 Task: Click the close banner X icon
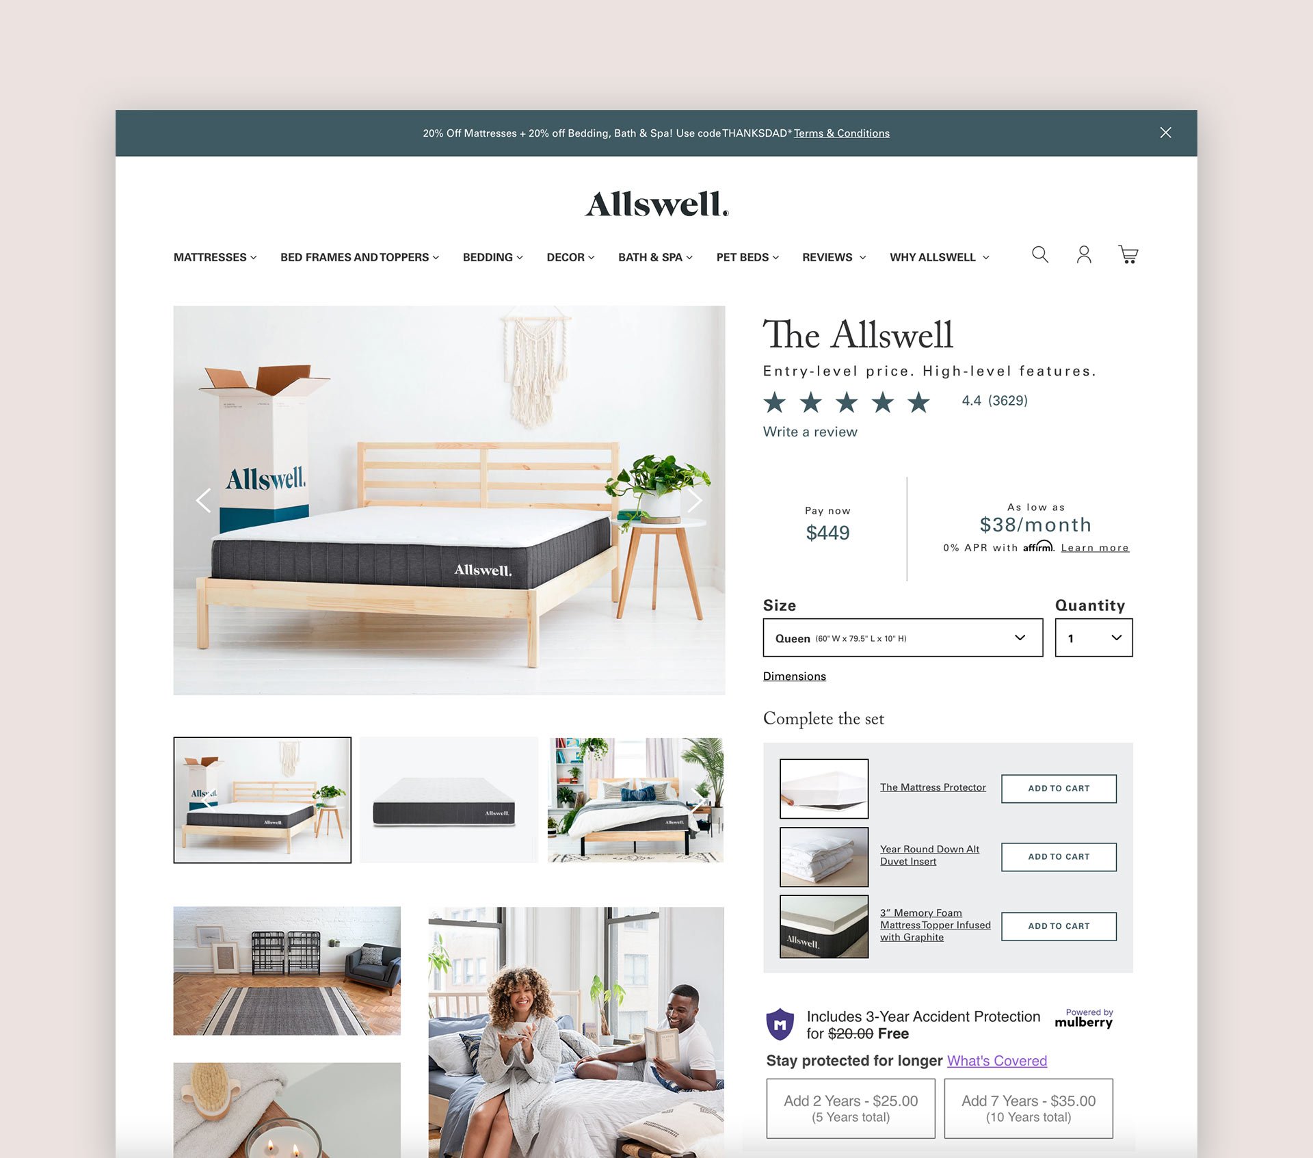coord(1168,133)
